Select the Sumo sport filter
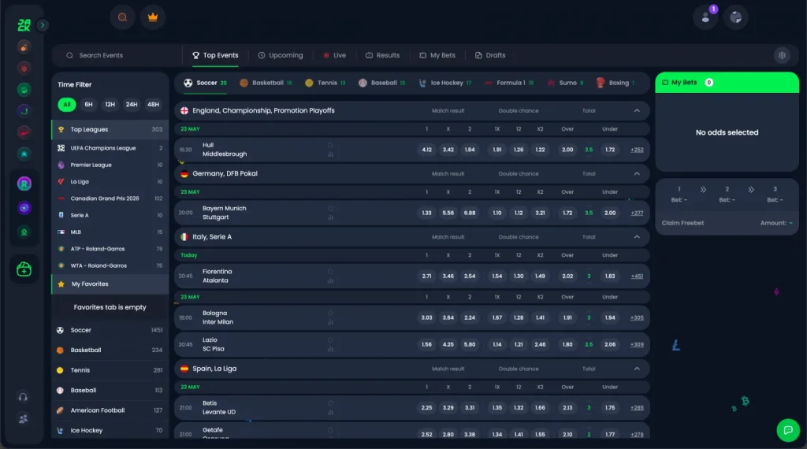 pyautogui.click(x=565, y=83)
